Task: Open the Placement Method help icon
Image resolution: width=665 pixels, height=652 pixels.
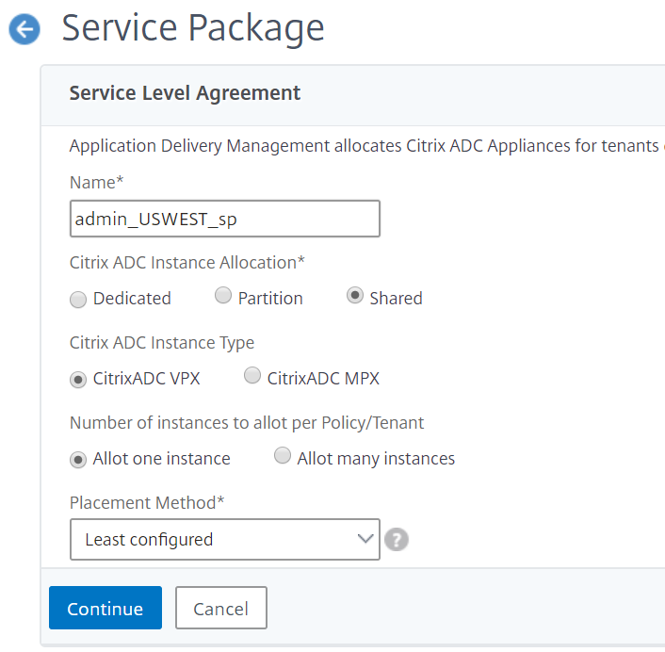Action: click(x=397, y=540)
